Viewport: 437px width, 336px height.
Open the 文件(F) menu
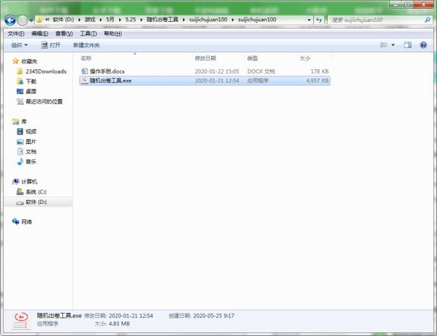coord(16,34)
